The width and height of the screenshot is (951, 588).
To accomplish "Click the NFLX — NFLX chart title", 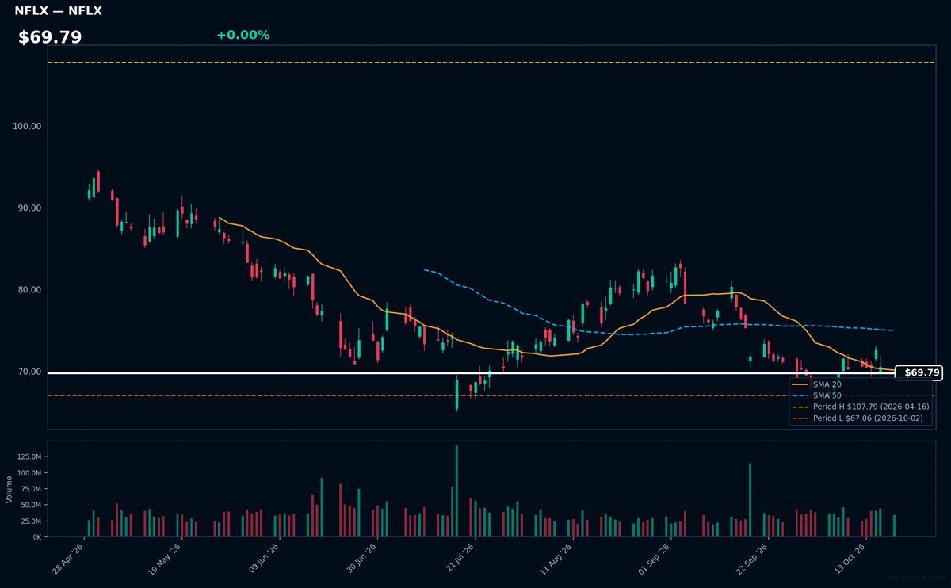I will pyautogui.click(x=58, y=11).
